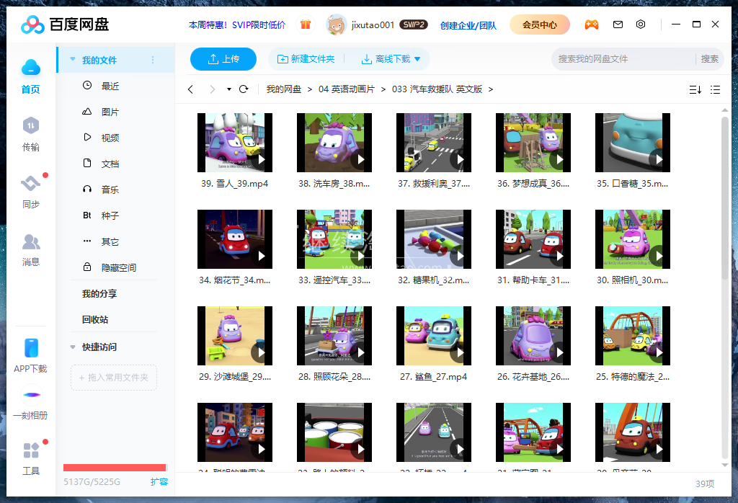Viewport: 738px width, 503px height.
Task: Open the APP下载 download page
Action: click(30, 356)
